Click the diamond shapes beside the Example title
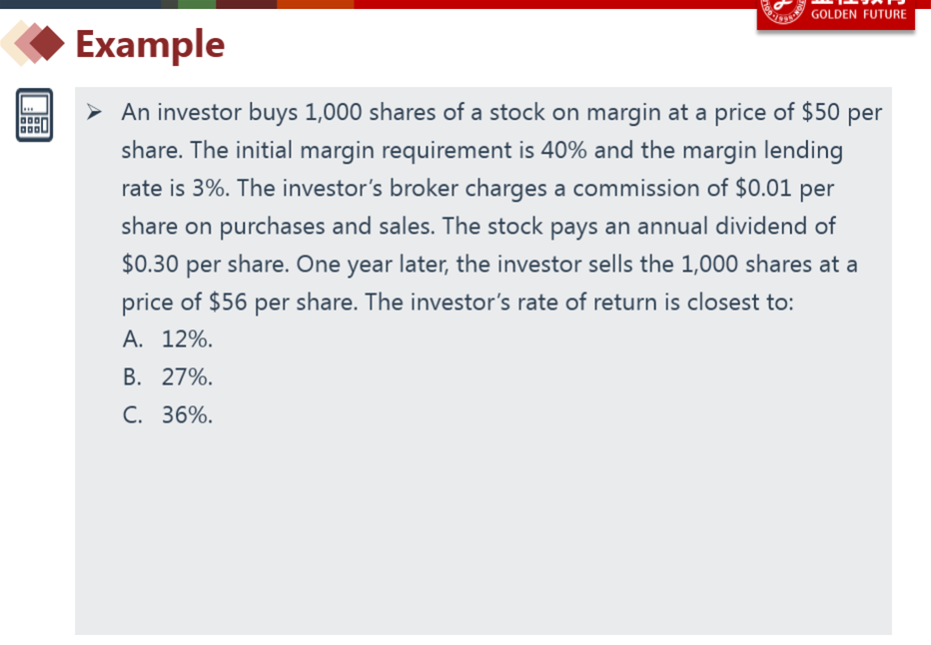 click(33, 43)
